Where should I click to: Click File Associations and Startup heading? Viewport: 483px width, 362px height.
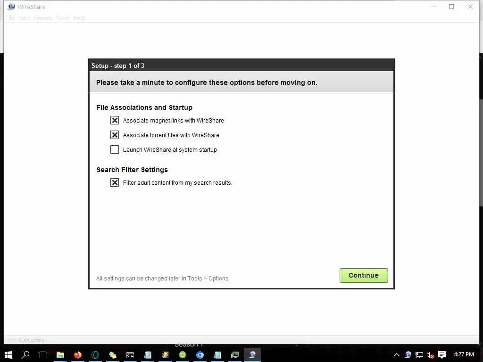pos(144,107)
